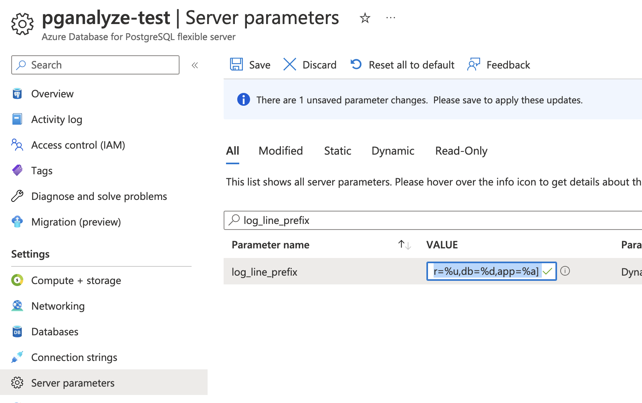
Task: Click the Migration cloud icon
Action: [17, 222]
